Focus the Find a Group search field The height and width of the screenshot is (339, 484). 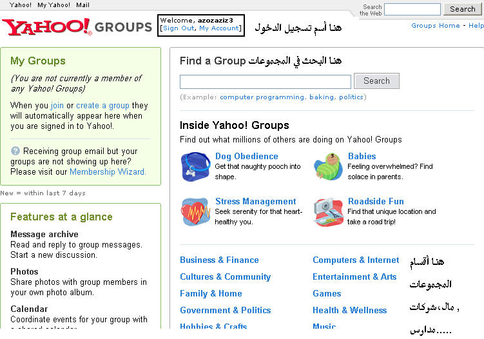pyautogui.click(x=265, y=82)
